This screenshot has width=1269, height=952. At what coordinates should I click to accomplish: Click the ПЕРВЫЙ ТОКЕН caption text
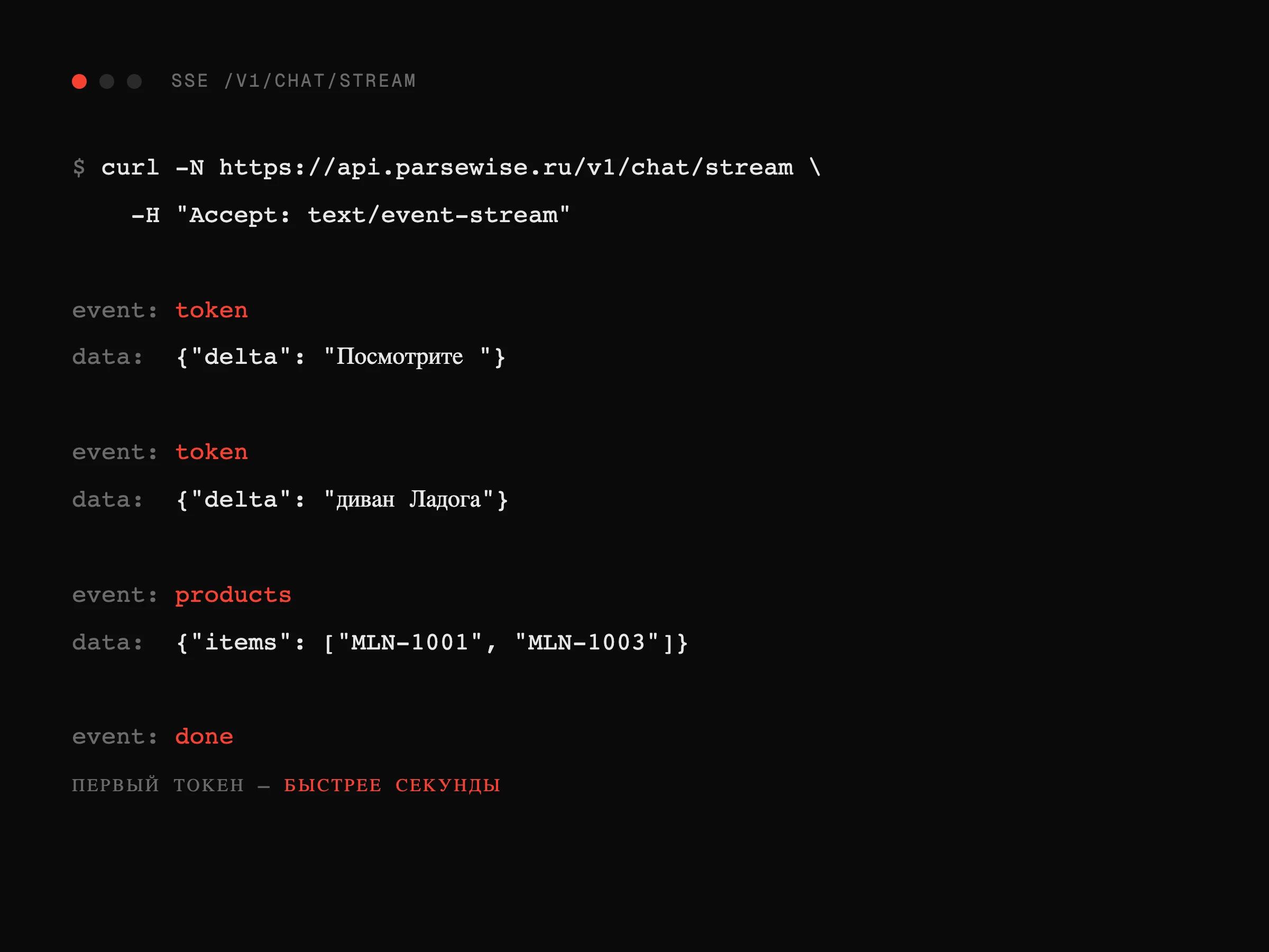pos(158,785)
